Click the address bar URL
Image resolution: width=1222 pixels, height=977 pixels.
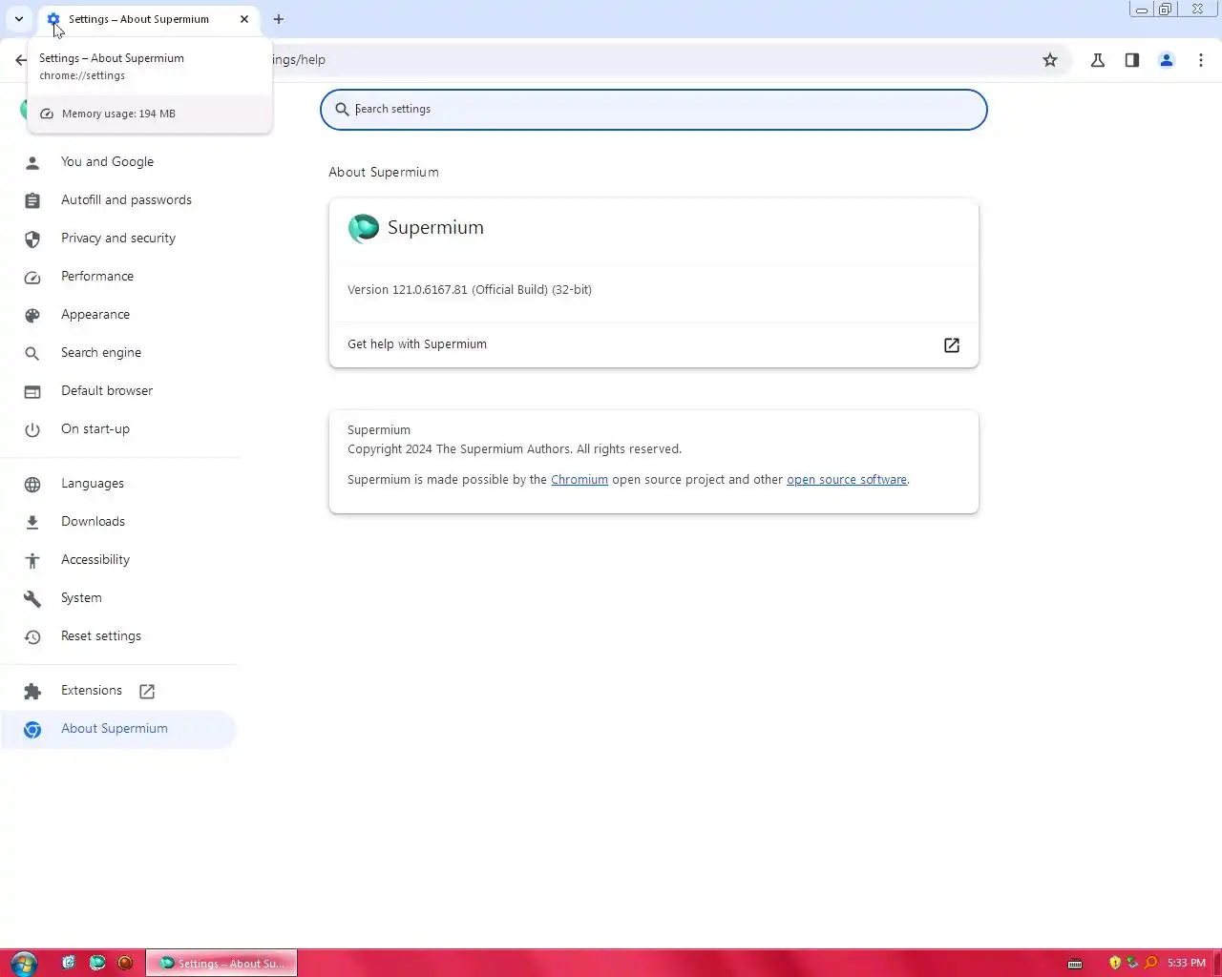[x=300, y=60]
